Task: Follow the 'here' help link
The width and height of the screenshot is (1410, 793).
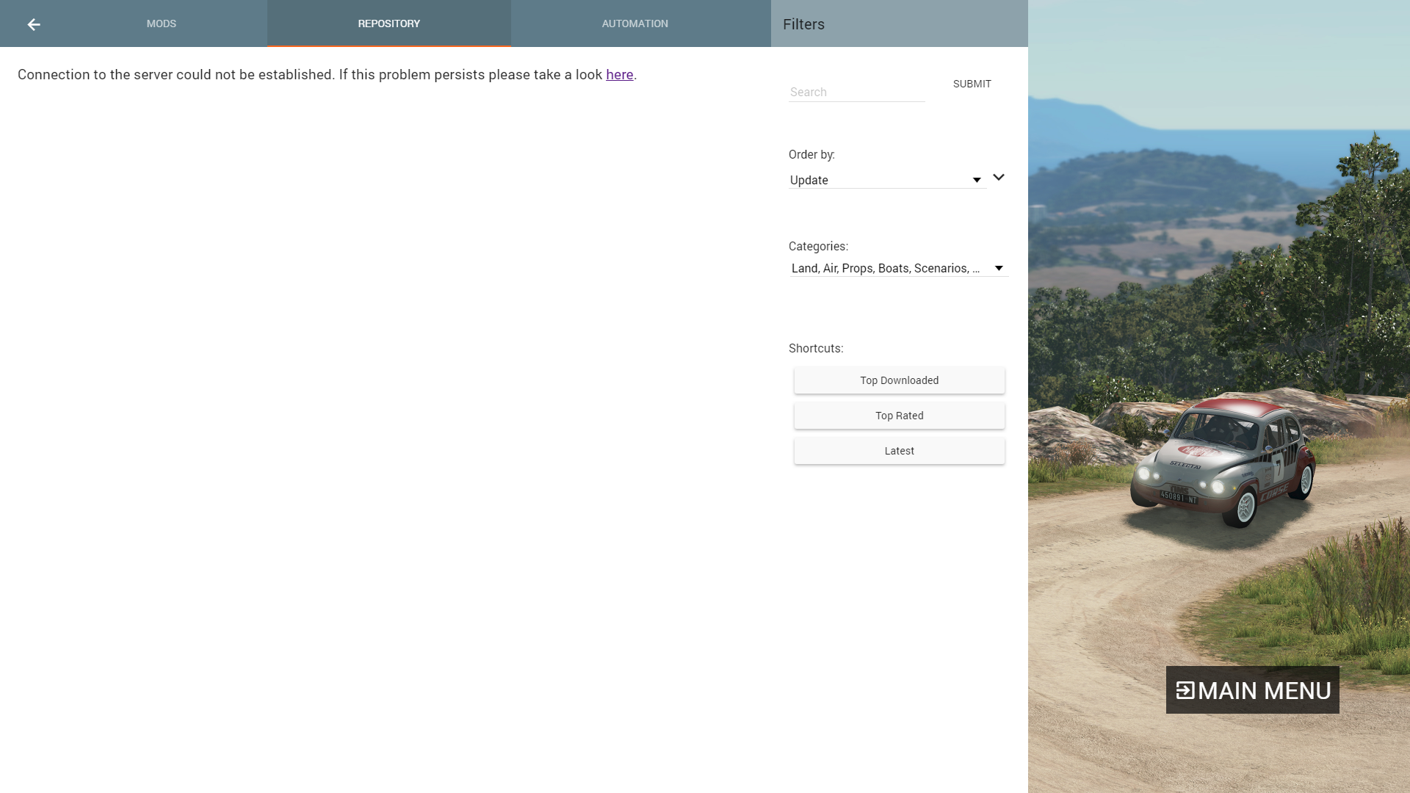Action: [x=619, y=75]
